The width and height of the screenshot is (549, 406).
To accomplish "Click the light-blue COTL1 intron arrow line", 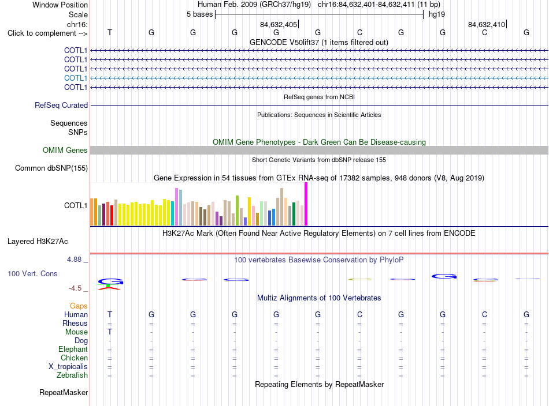I will (x=319, y=78).
